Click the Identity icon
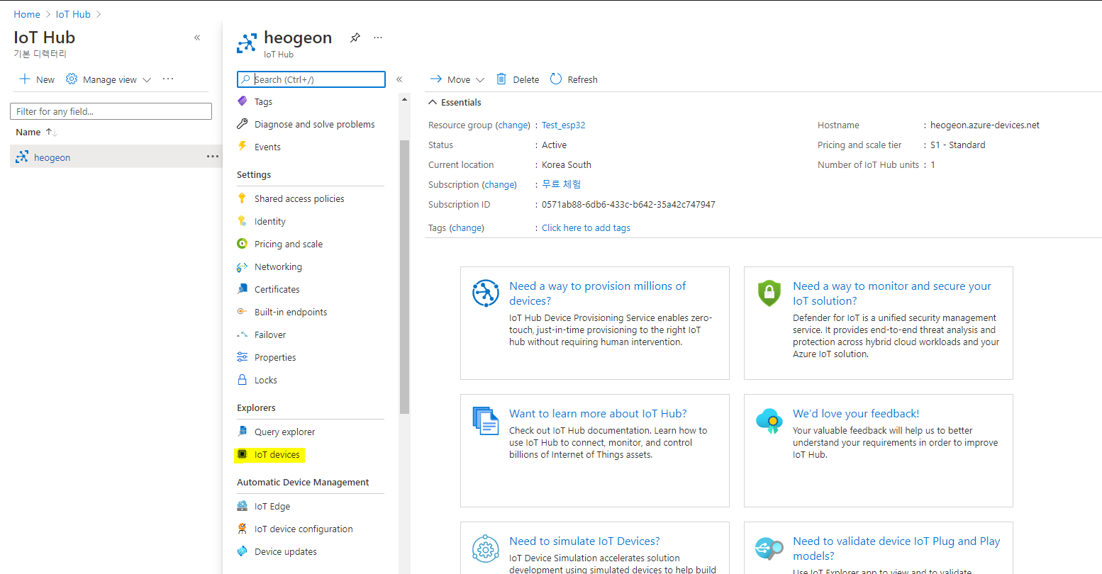Viewport: 1102px width, 574px height. pos(243,221)
